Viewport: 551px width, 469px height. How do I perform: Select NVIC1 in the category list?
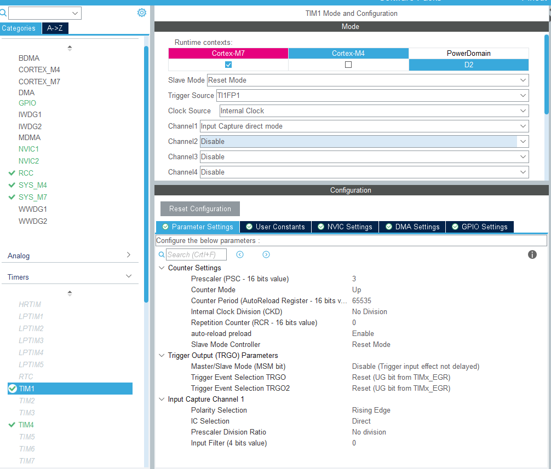[28, 149]
